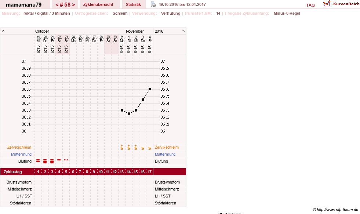This screenshot has width=360, height=214.
Task: Click the username mamamanu79
Action: [x=23, y=5]
